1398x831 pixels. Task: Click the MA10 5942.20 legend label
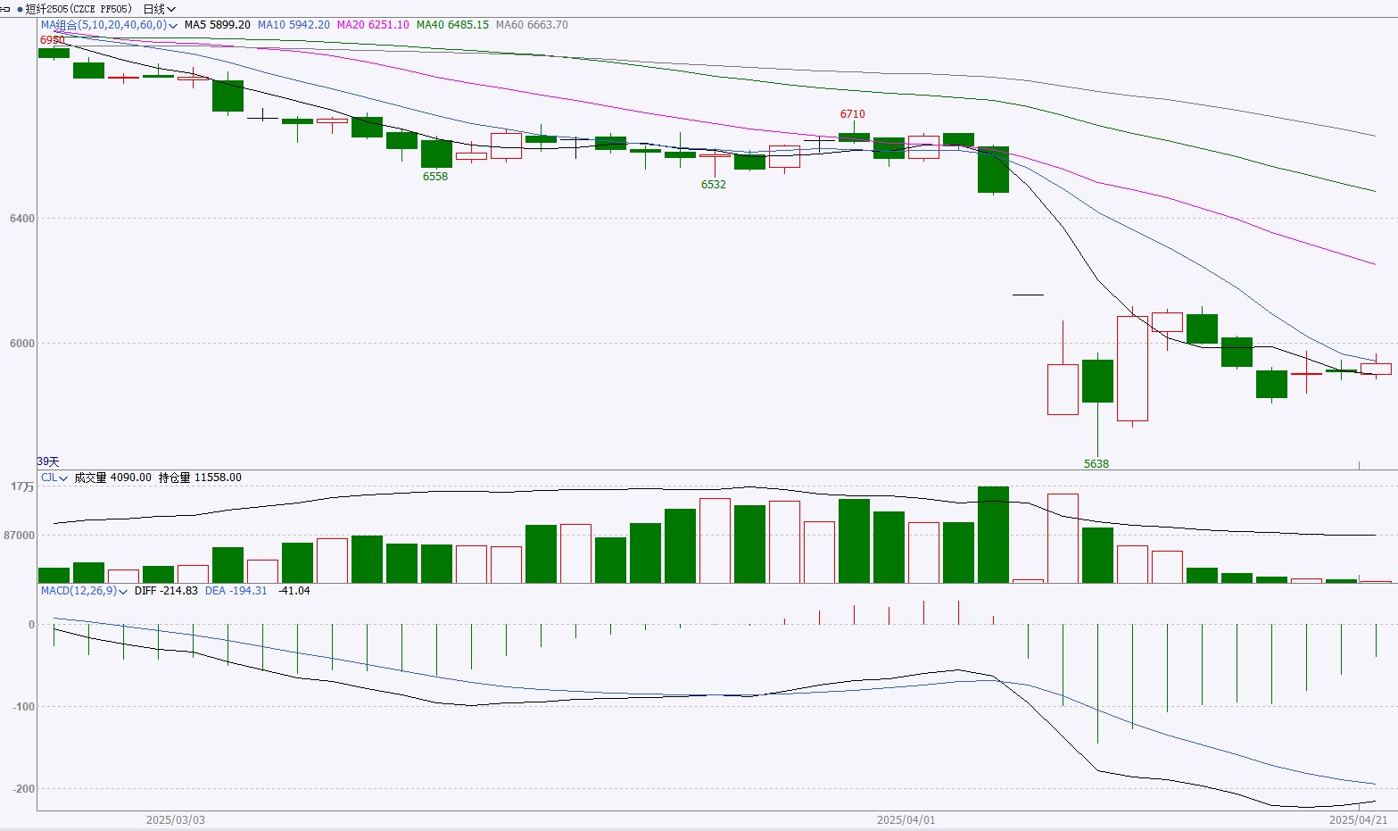tap(294, 25)
